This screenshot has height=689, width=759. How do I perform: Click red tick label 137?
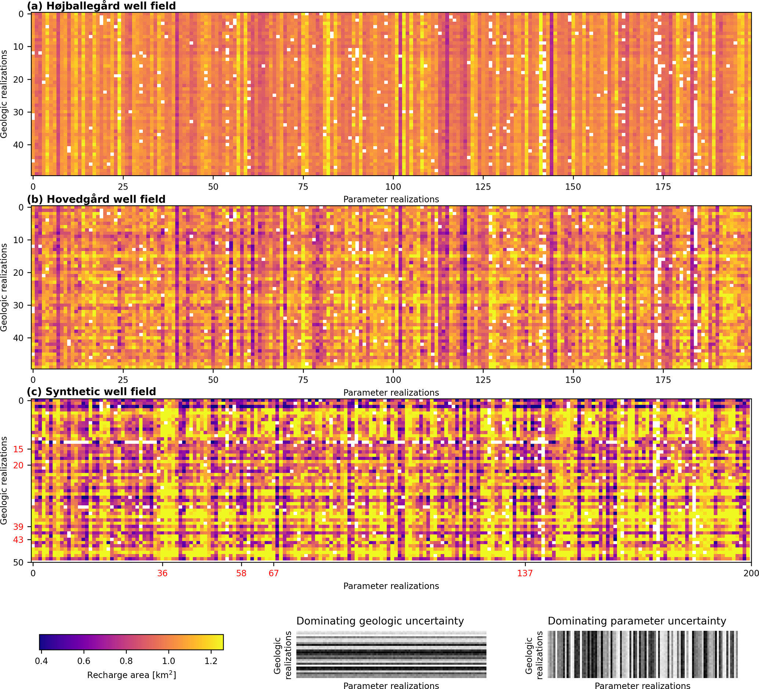[x=525, y=573]
